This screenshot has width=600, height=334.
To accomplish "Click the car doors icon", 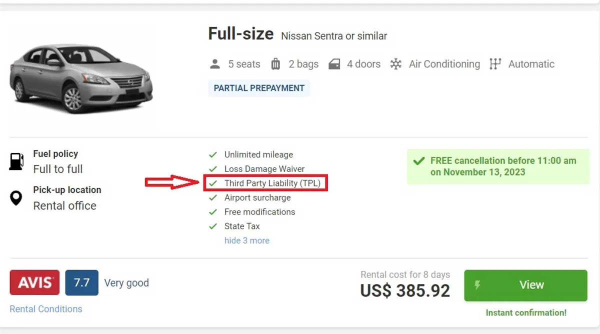I will 334,64.
